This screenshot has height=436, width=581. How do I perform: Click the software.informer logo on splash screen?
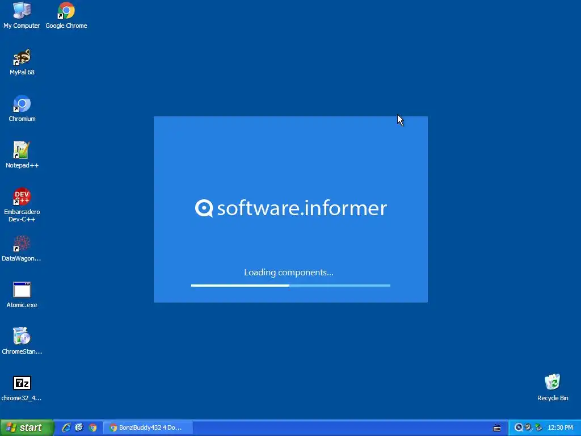[x=291, y=208]
